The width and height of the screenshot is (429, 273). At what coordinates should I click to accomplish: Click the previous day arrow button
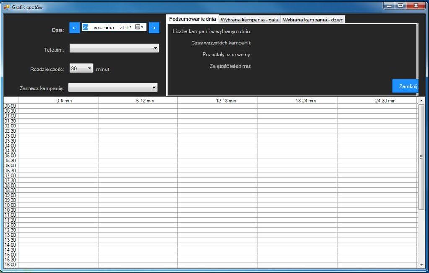74,28
